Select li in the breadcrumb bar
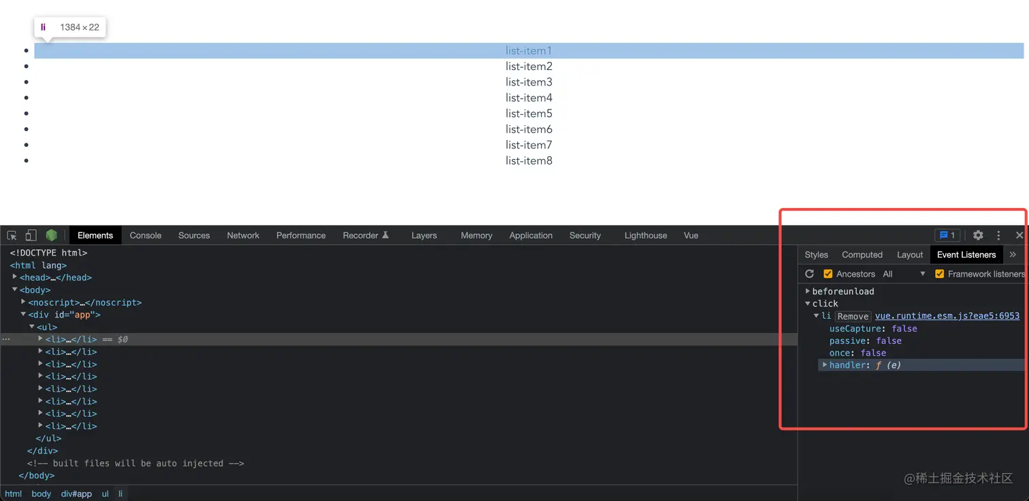Image resolution: width=1029 pixels, height=501 pixels. coord(121,494)
